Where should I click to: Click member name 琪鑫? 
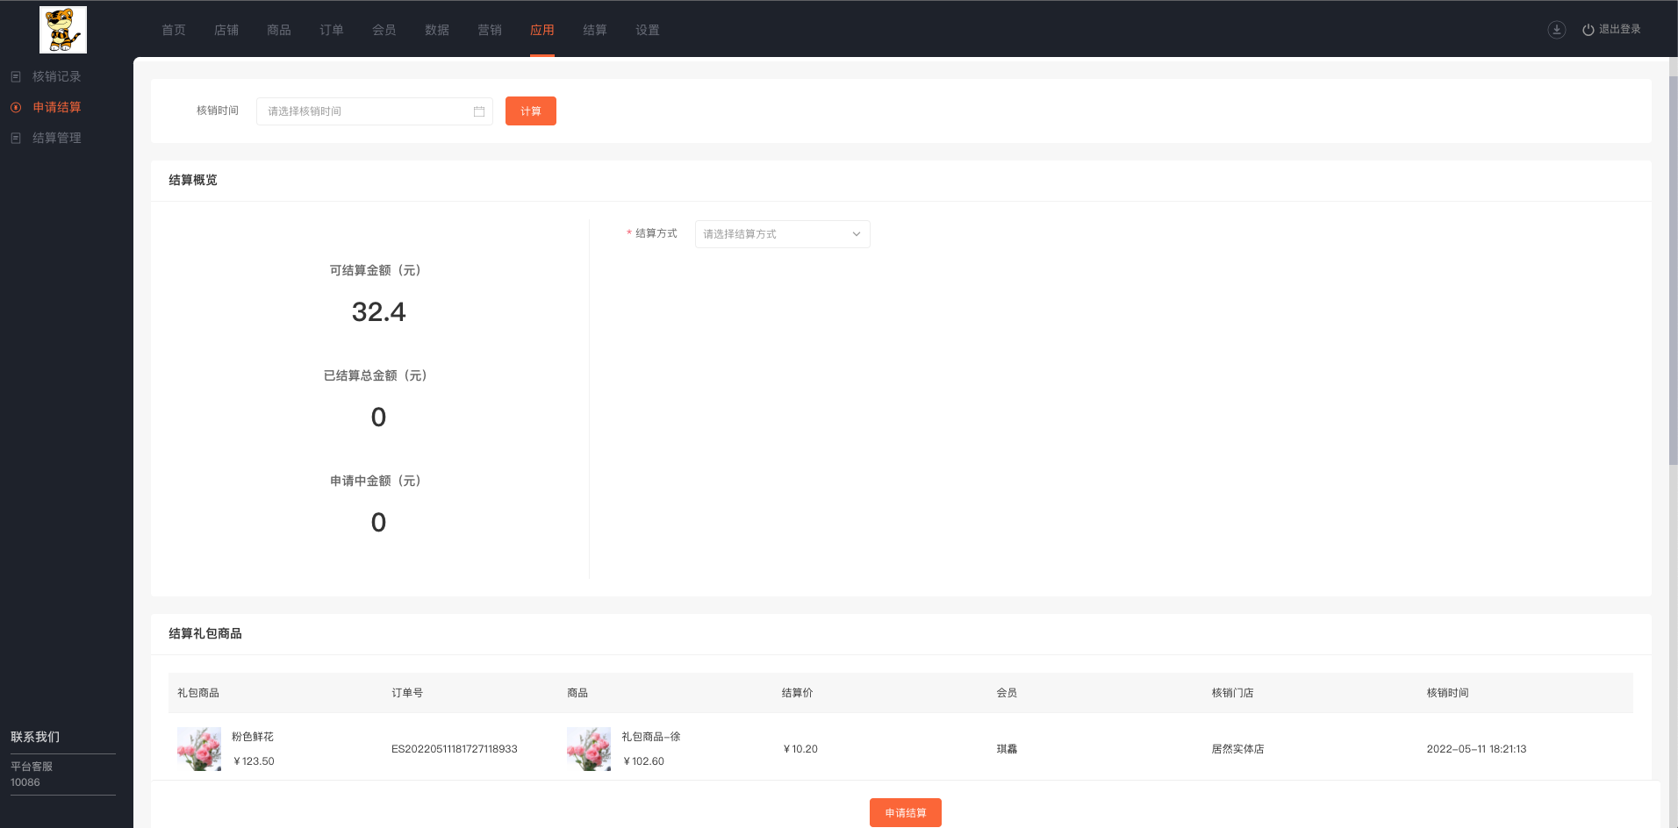coord(1007,749)
